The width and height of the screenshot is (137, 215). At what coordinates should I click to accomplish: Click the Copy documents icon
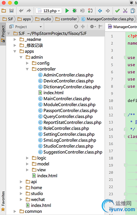133,11
